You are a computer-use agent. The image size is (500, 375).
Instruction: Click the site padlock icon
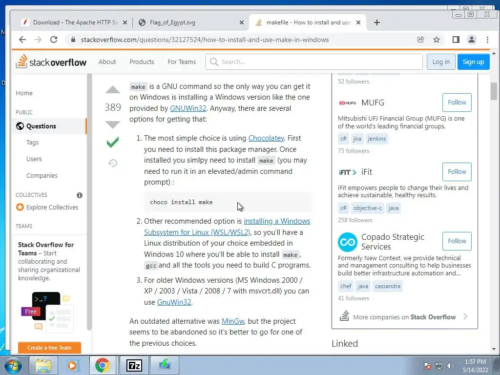pyautogui.click(x=73, y=40)
